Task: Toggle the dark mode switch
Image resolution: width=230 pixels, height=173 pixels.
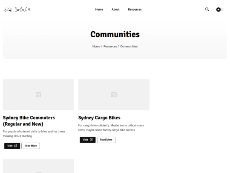Action: point(220,9)
